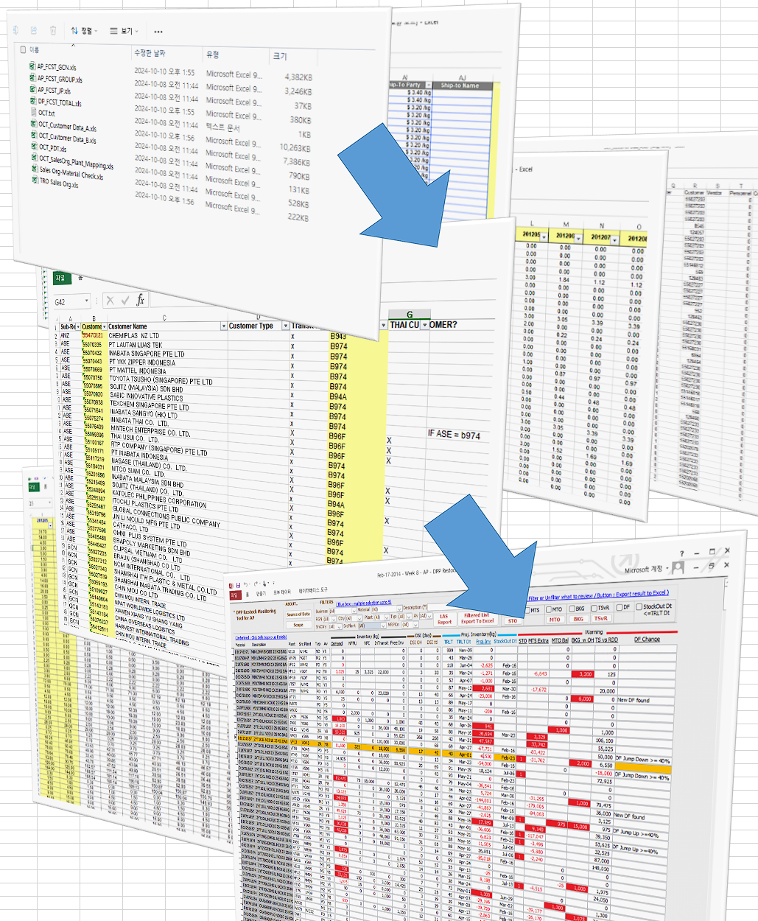Open the 정렬 (Sort) dropdown

(83, 31)
